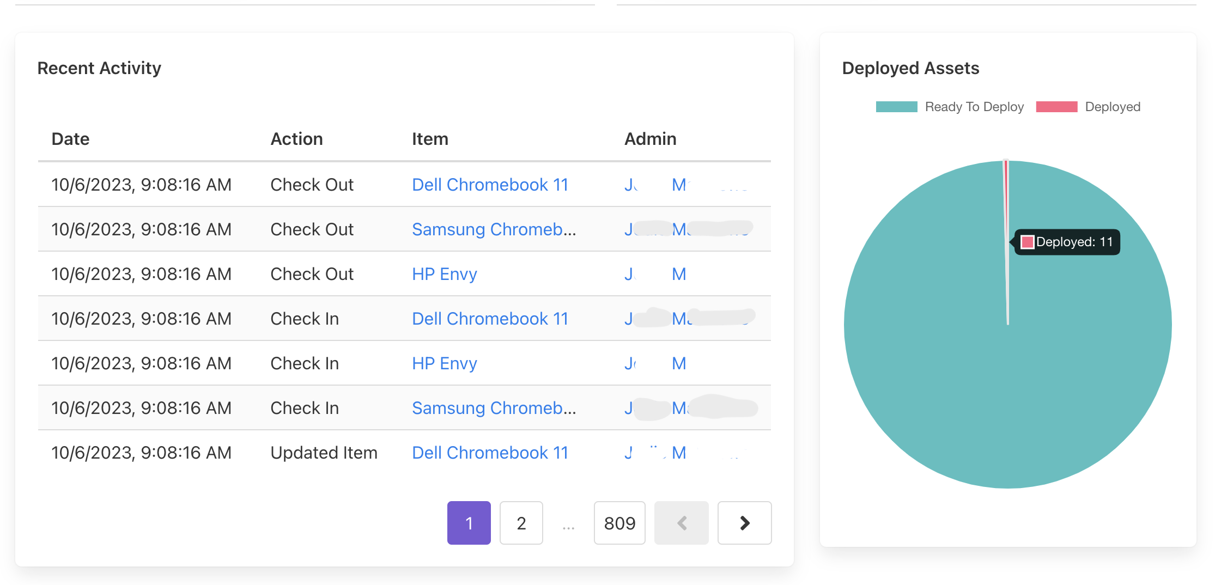Open Dell Chromebook 11 in Check In row

point(490,319)
